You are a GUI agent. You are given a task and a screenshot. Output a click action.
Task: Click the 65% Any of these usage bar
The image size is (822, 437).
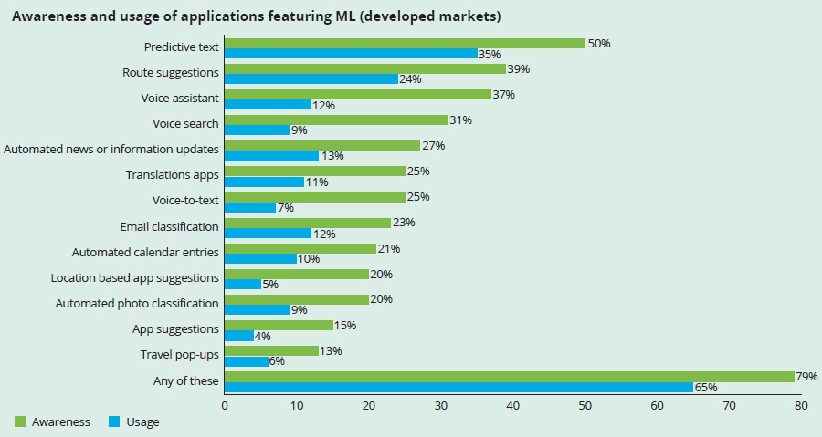click(x=458, y=388)
